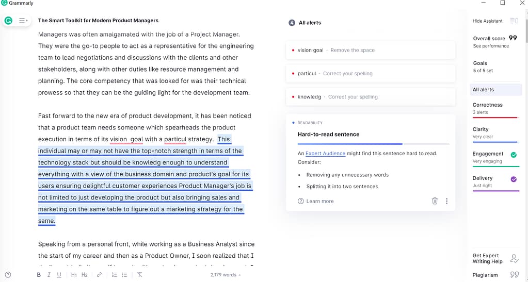Screen dimensions: 528x282
Task: Open the help question mark icon
Action: [8, 275]
